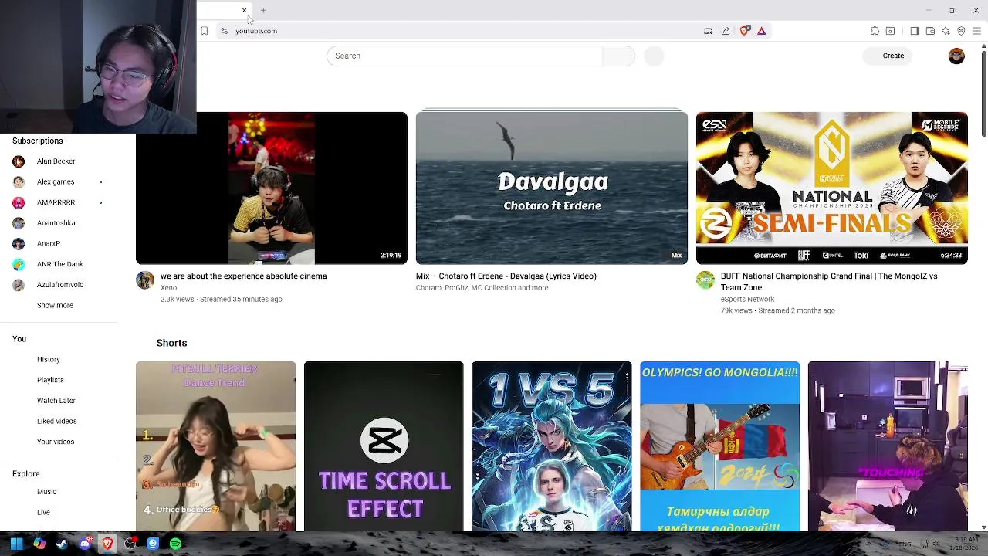Image resolution: width=988 pixels, height=556 pixels.
Task: Show hidden system tray icons chevron
Action: [x=868, y=544]
